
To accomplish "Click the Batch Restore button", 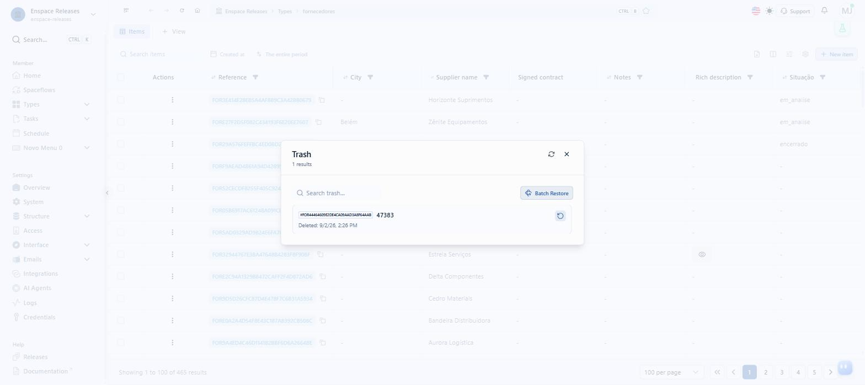I will pyautogui.click(x=547, y=193).
